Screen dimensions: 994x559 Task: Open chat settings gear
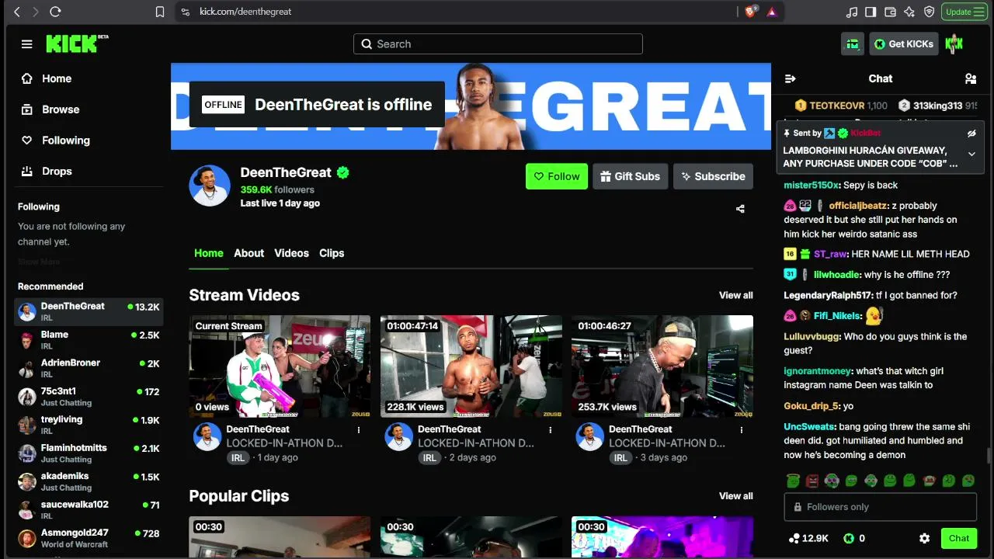(x=924, y=538)
